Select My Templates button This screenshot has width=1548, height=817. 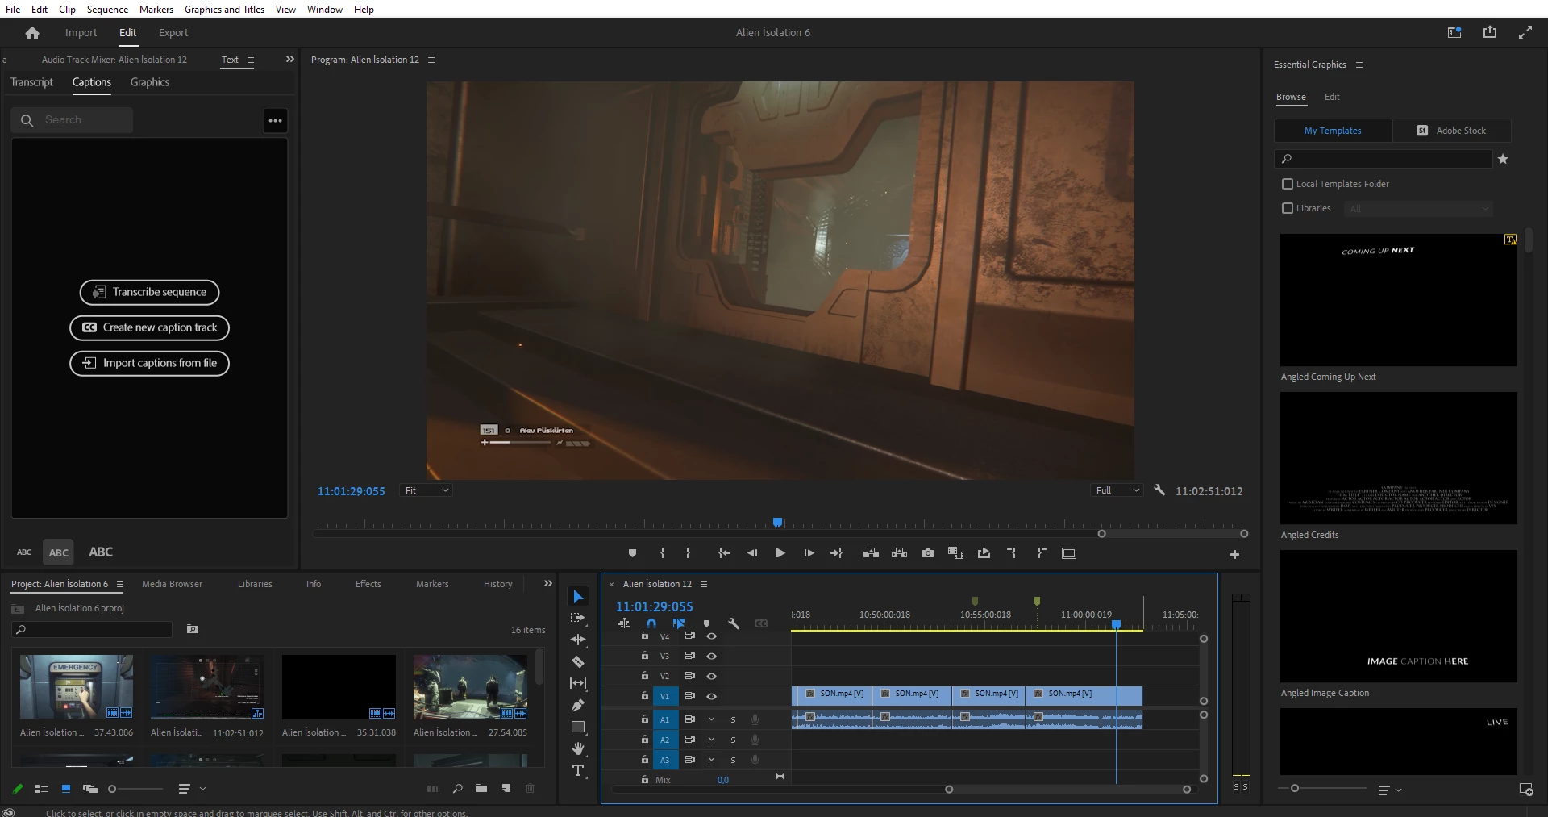coord(1334,131)
